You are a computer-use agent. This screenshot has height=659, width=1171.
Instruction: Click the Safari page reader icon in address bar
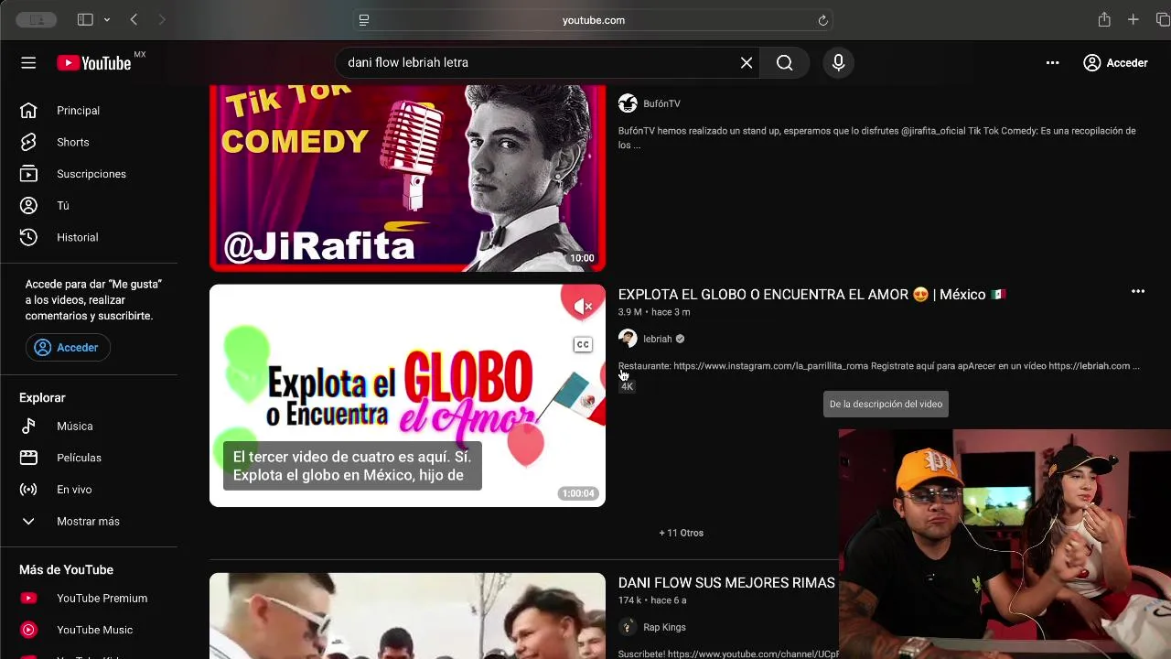(364, 20)
